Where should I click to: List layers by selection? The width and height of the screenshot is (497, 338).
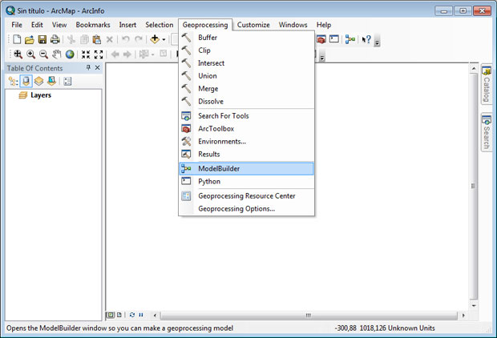(51, 82)
